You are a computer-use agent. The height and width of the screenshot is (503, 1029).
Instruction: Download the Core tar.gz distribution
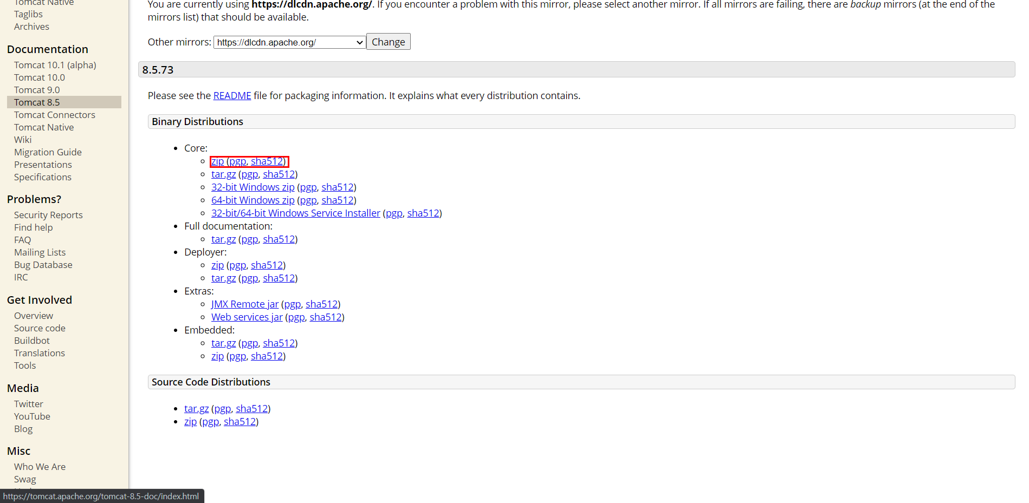223,174
